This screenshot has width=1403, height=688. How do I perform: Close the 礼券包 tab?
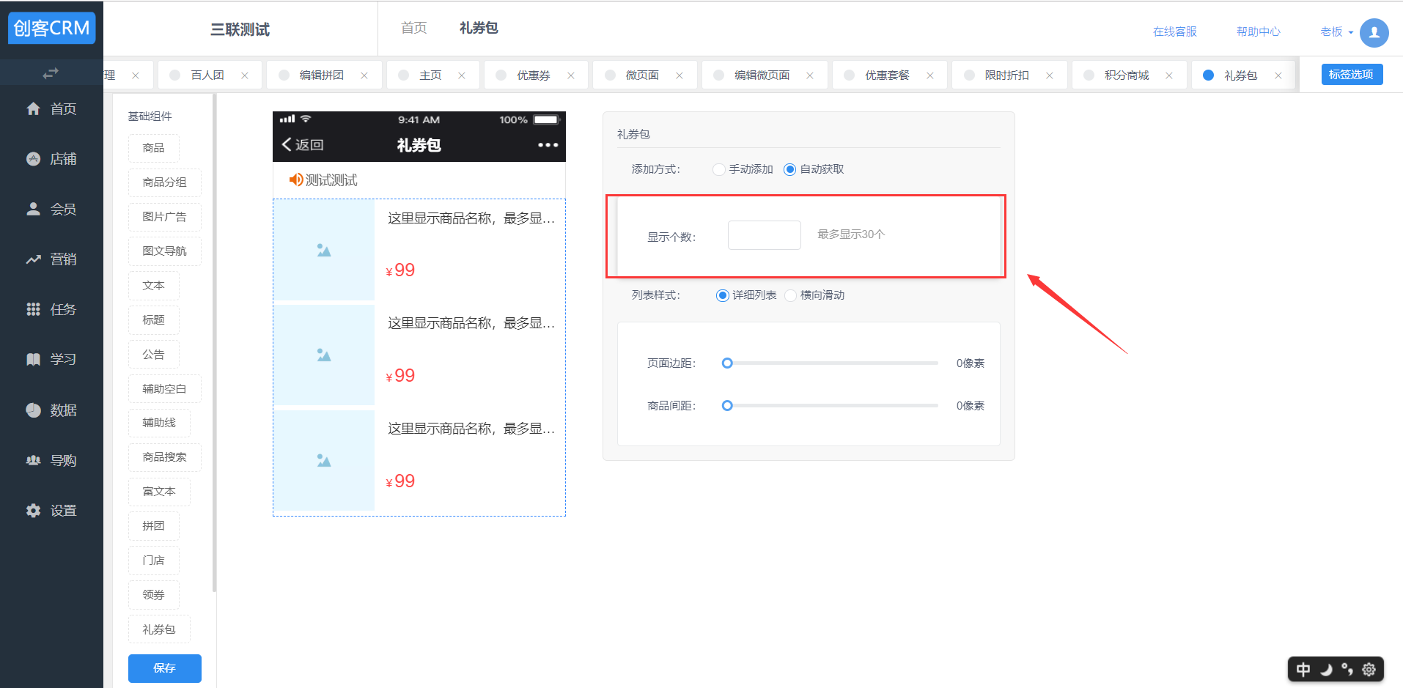click(1278, 75)
